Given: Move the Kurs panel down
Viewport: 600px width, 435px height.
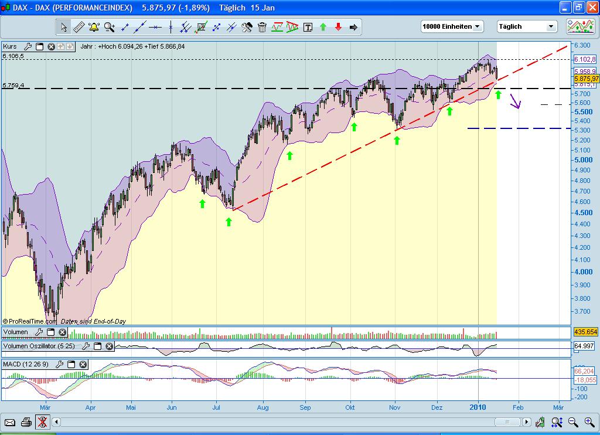Looking at the screenshot, I should point(70,47).
